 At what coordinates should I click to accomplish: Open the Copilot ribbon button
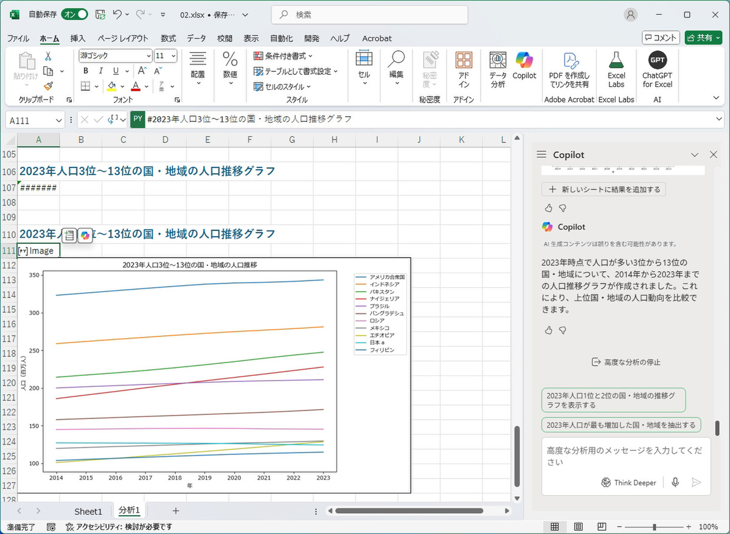pyautogui.click(x=524, y=66)
